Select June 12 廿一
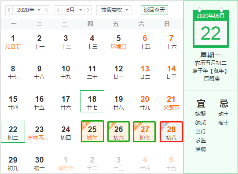Screen dimensions: 238x174 (118, 72)
